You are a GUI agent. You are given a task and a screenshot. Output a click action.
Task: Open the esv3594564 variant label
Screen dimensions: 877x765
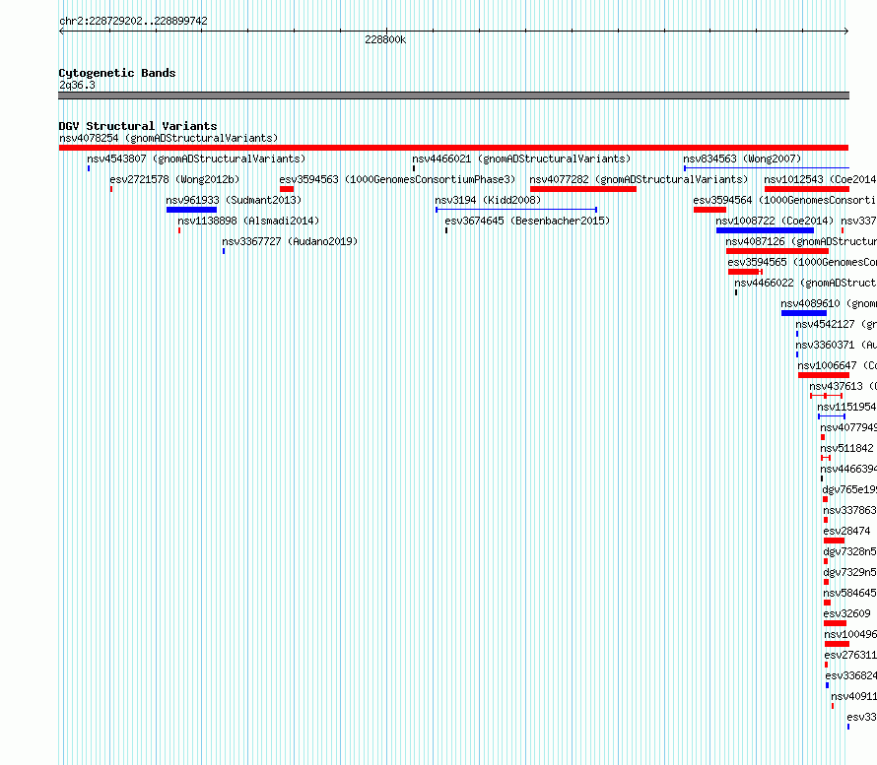[784, 200]
